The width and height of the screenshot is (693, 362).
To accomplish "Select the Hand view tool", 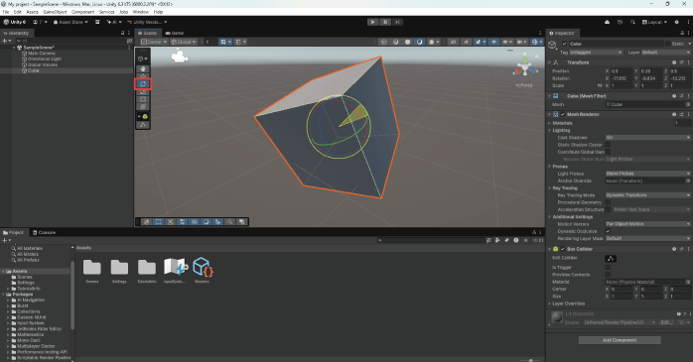I will pos(143,68).
